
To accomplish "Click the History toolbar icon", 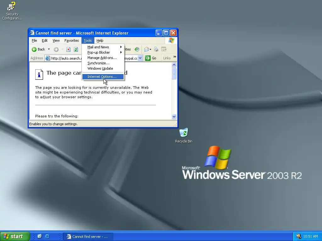I will coord(137,49).
